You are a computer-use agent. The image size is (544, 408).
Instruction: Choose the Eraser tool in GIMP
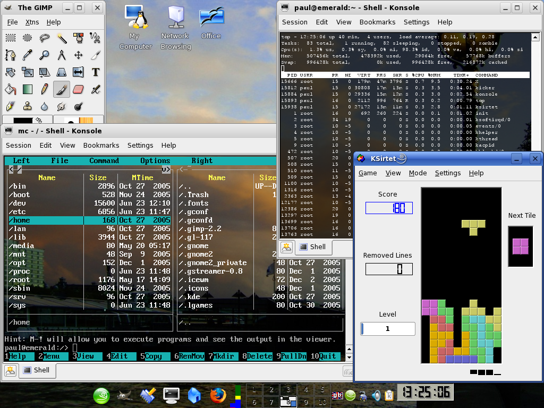click(x=79, y=89)
